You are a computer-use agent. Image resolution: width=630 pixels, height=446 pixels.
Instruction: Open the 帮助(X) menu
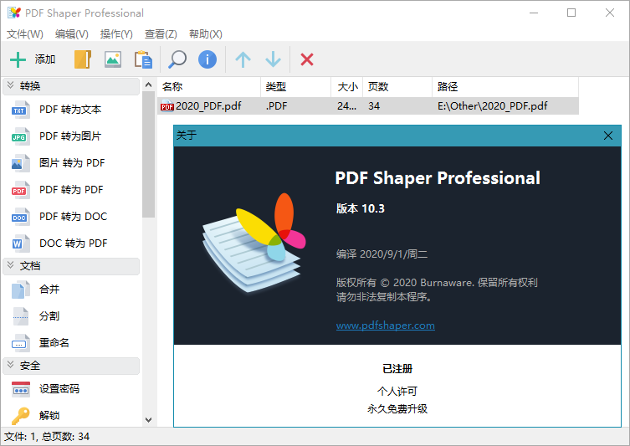205,34
